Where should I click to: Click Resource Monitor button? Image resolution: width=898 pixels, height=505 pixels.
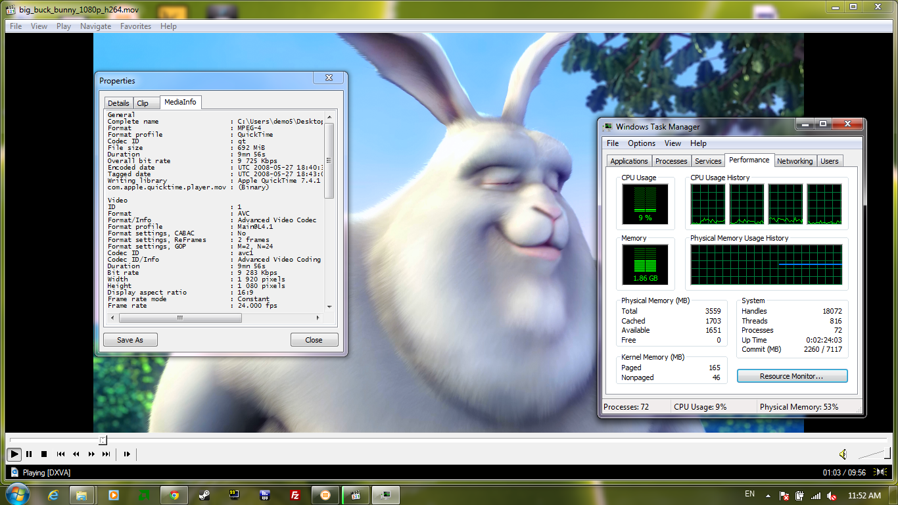[792, 376]
